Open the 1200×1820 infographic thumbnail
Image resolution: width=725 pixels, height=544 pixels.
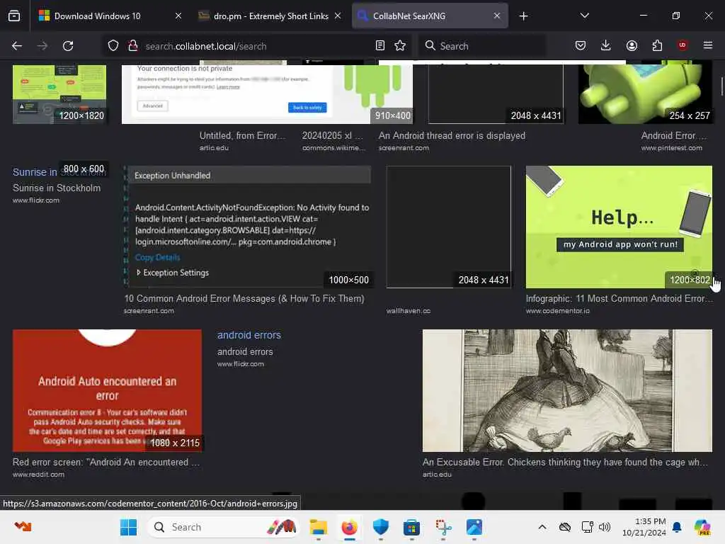point(59,94)
